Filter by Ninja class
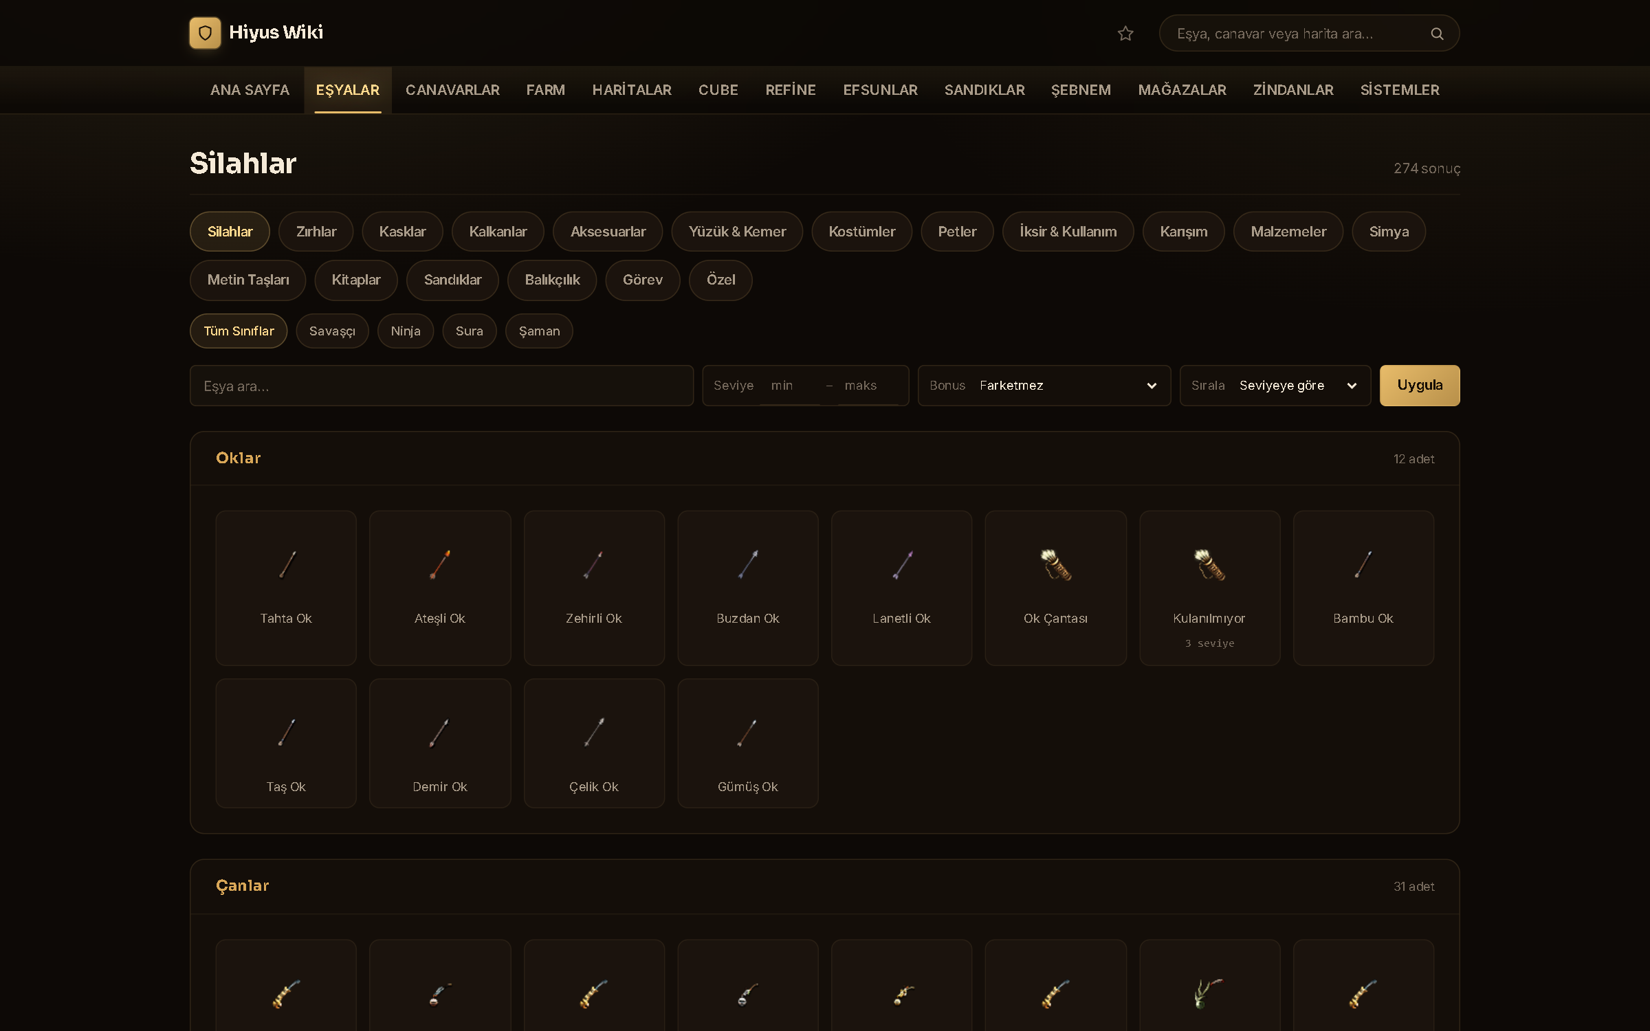The height and width of the screenshot is (1031, 1650). coord(406,331)
